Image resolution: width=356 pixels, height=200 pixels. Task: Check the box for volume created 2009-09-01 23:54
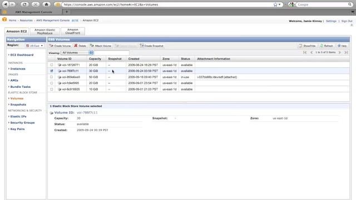tap(52, 83)
